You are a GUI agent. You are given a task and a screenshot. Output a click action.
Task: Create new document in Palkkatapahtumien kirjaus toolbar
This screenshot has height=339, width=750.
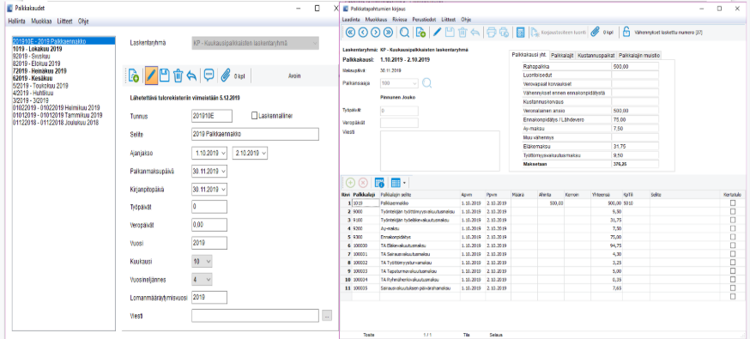click(x=421, y=33)
